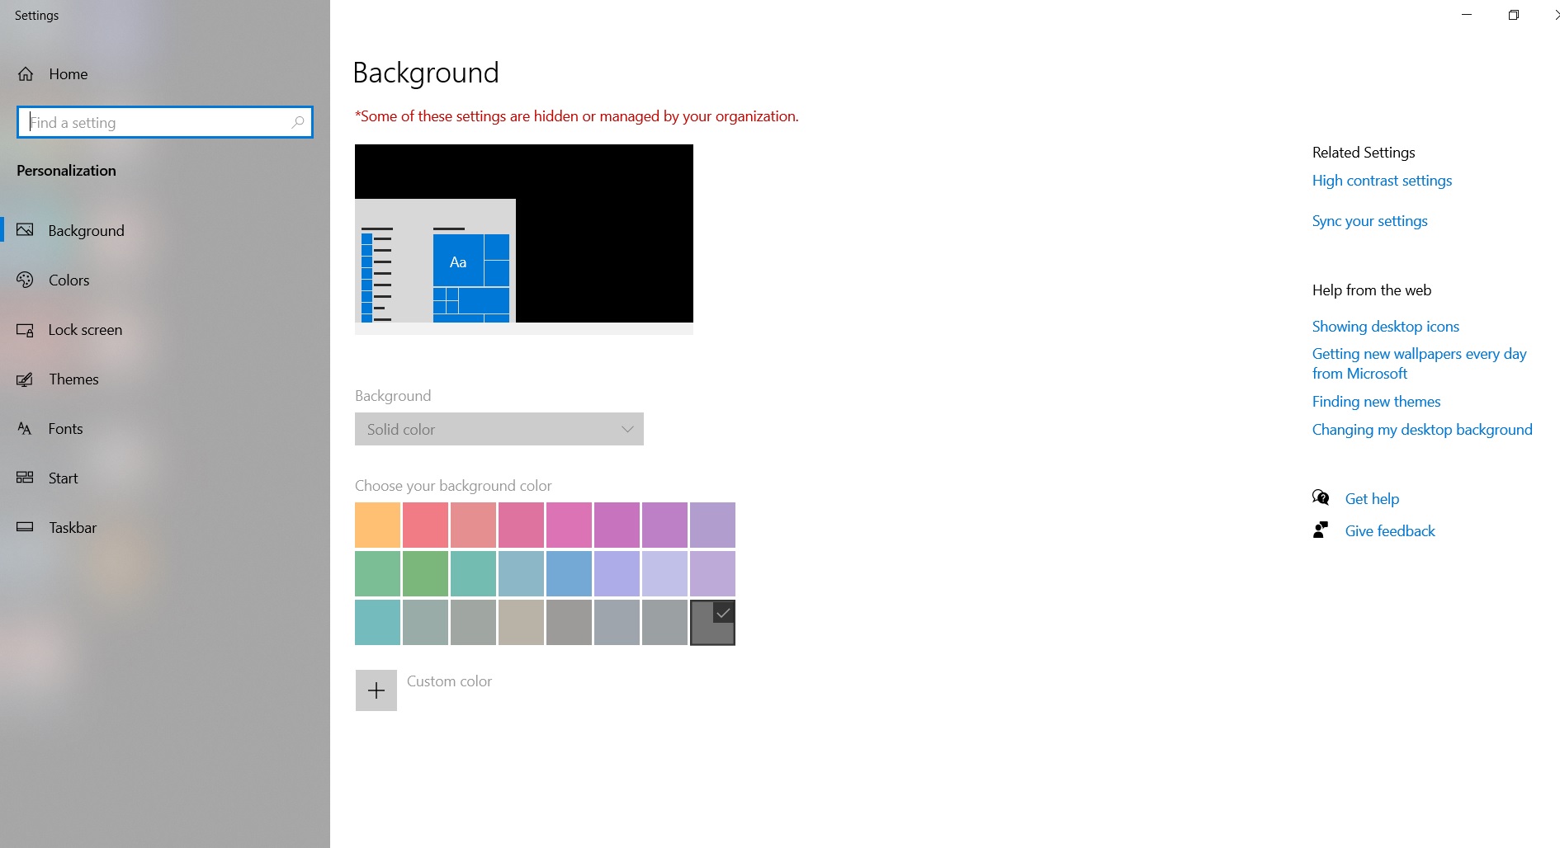
Task: Click the plus icon for custom color
Action: [376, 690]
